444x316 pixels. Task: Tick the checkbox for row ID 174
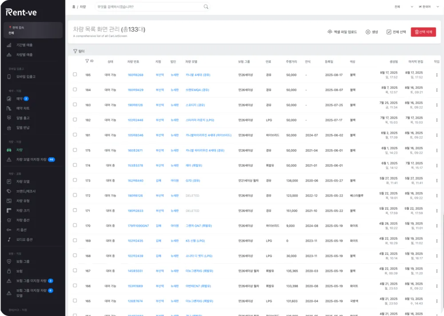(x=75, y=164)
